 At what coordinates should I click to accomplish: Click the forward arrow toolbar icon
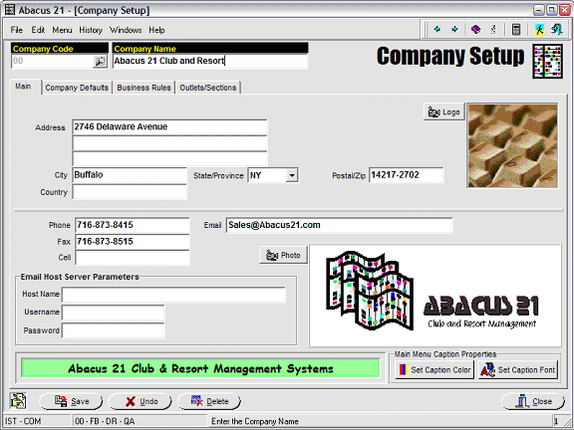point(454,29)
